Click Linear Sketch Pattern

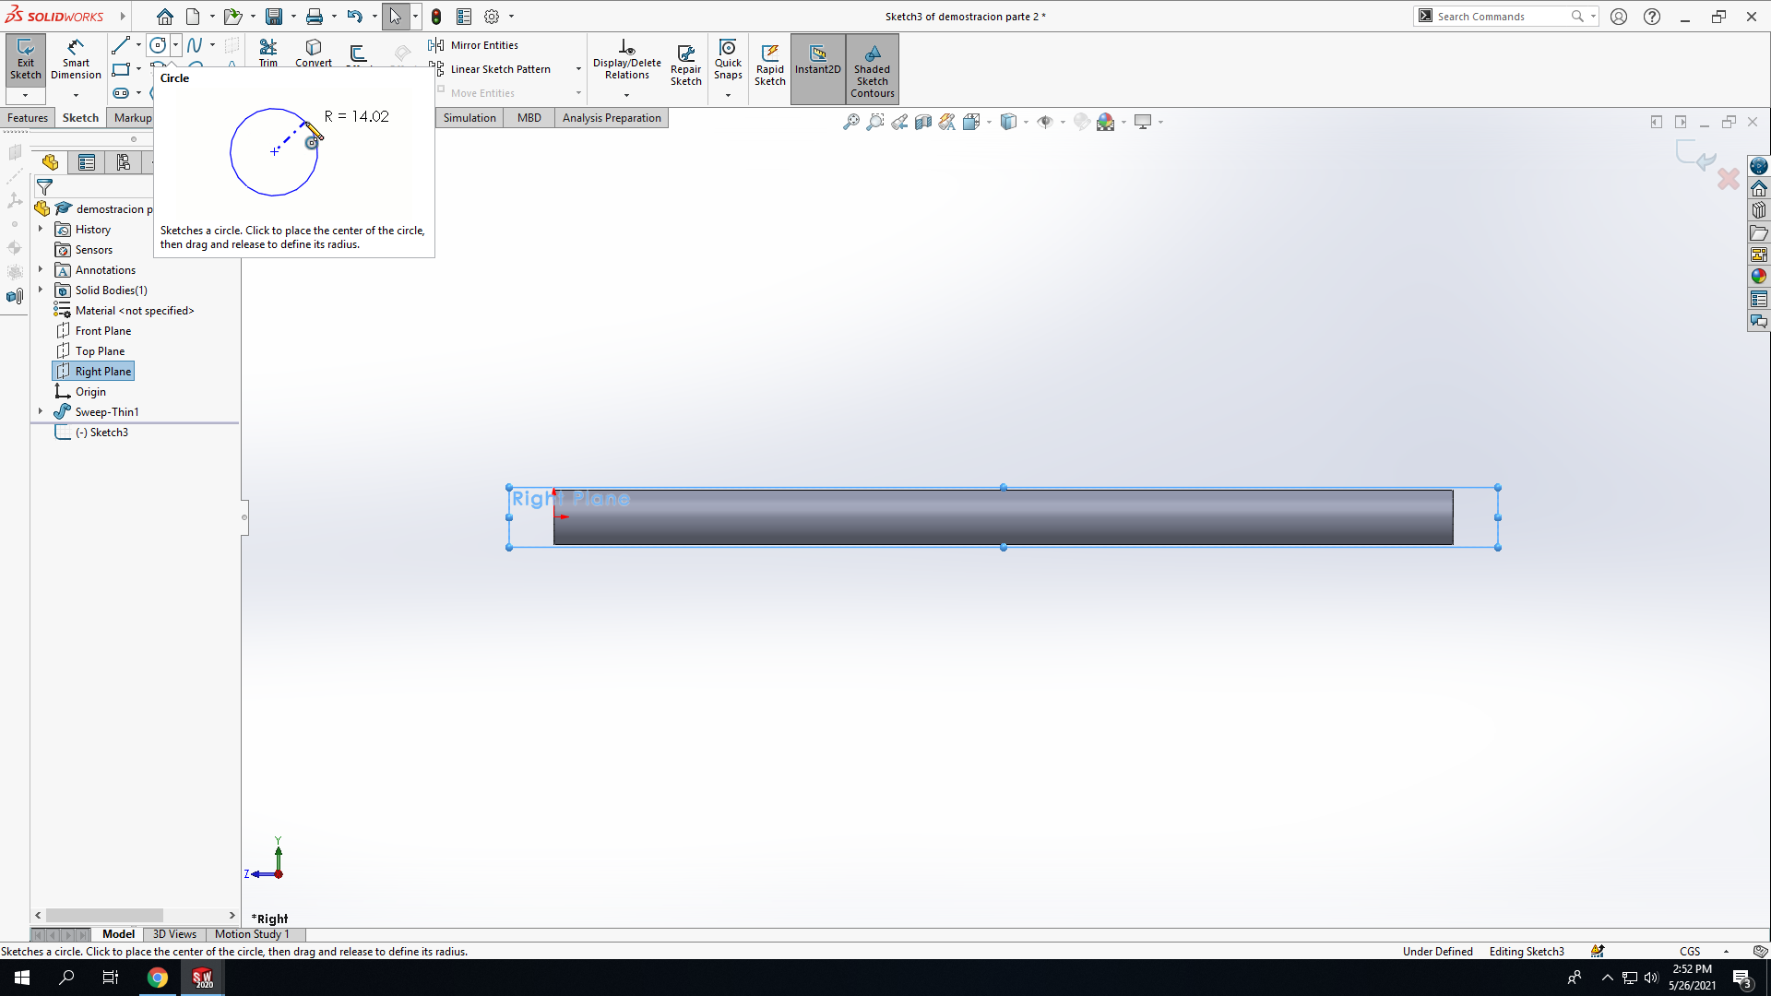[490, 69]
